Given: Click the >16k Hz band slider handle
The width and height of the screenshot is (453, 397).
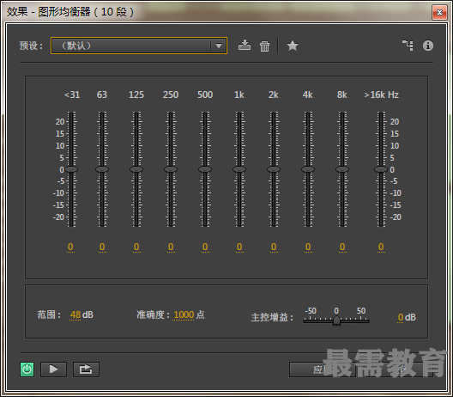Looking at the screenshot, I should (x=381, y=169).
